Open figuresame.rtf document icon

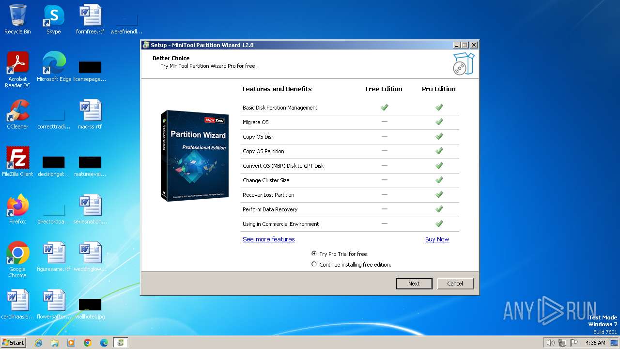click(54, 257)
